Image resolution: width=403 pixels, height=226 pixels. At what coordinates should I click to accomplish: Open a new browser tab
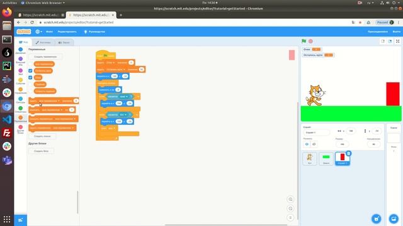click(x=121, y=15)
